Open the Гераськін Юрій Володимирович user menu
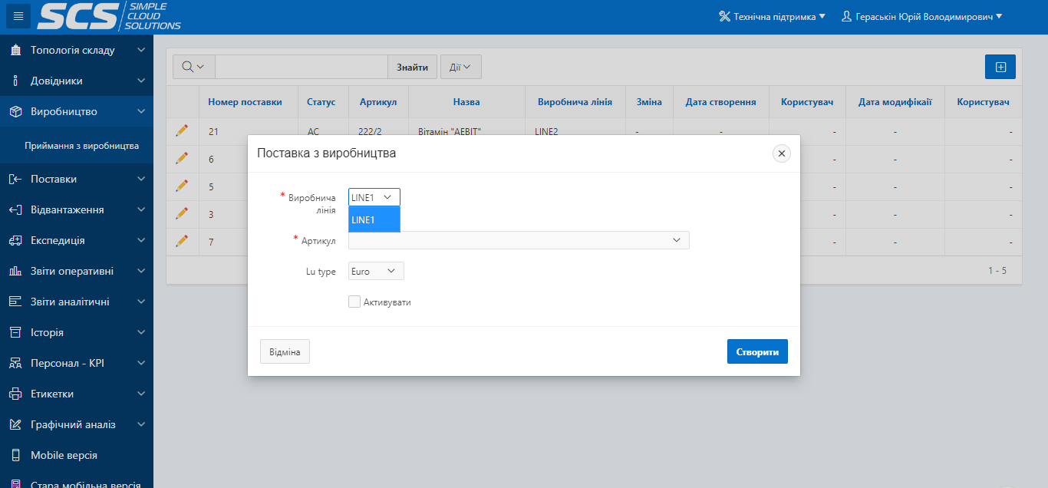This screenshot has height=488, width=1048. [922, 16]
